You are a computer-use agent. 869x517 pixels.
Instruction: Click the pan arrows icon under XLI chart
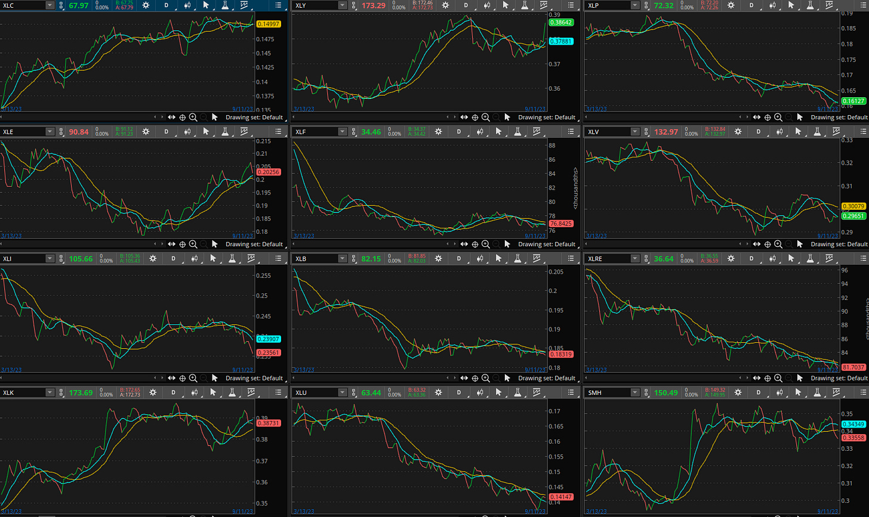(172, 377)
